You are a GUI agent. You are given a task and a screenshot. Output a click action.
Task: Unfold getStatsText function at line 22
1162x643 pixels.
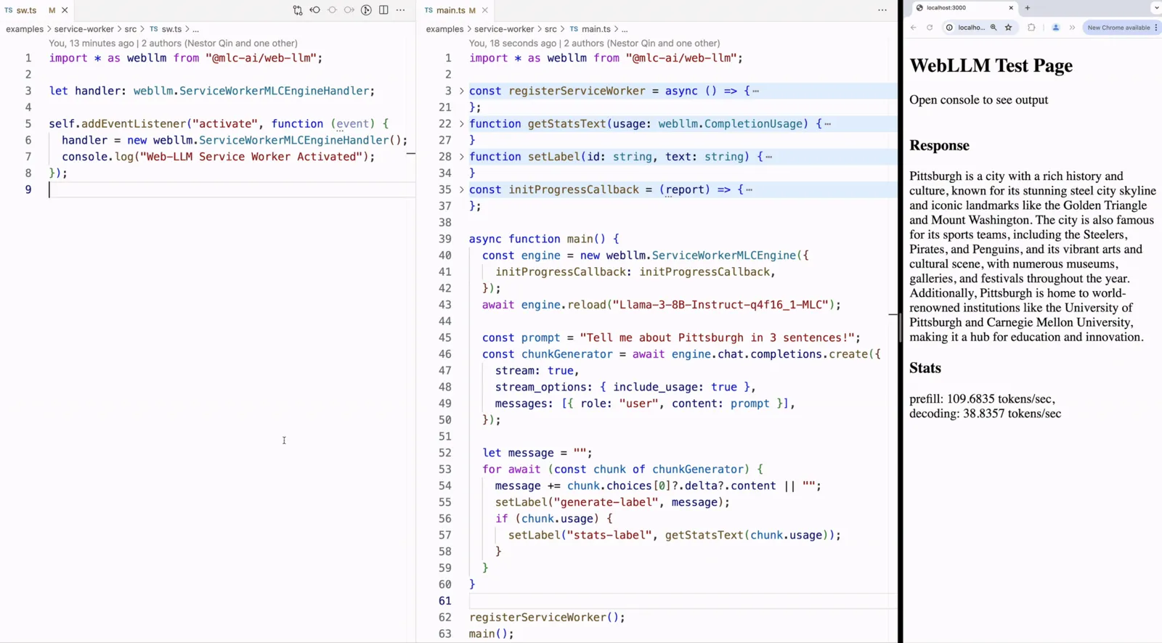pyautogui.click(x=461, y=123)
